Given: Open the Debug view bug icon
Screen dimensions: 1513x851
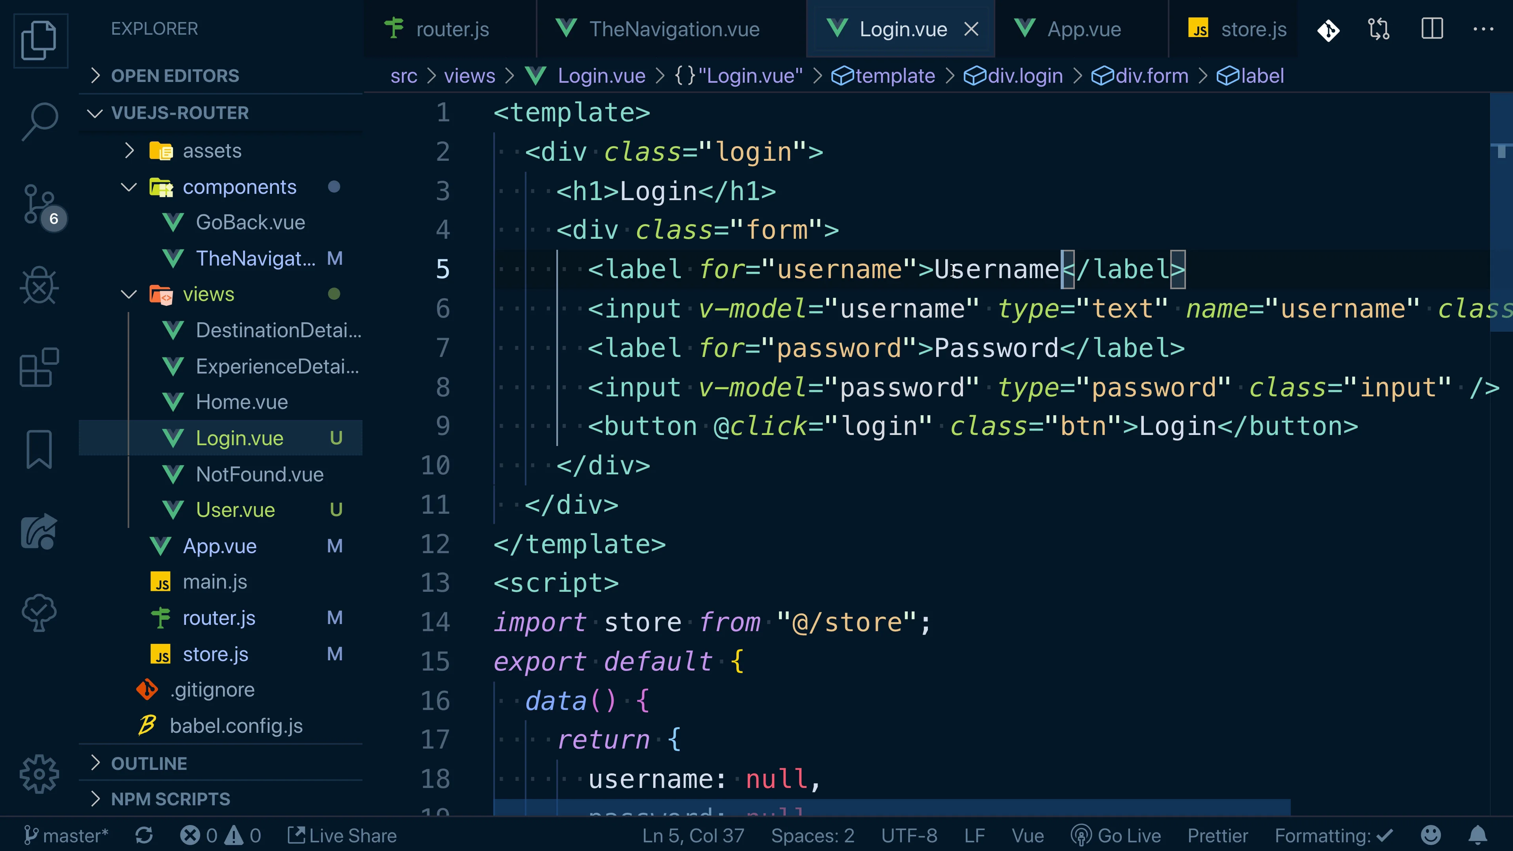Looking at the screenshot, I should pyautogui.click(x=39, y=286).
